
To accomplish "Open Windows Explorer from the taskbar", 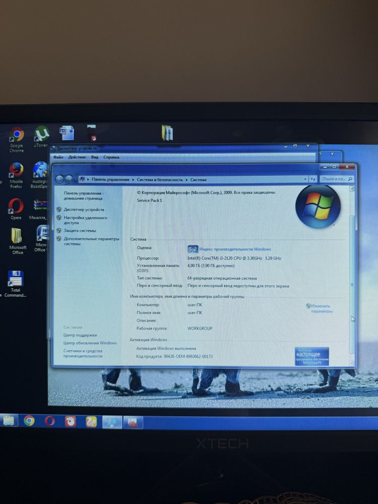I will point(9,421).
